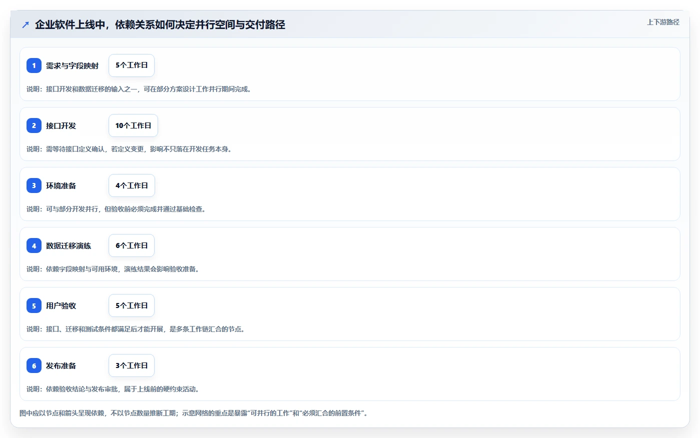Click the 上下游路径 label in header
Screen dimensions: 700x438
click(663, 22)
